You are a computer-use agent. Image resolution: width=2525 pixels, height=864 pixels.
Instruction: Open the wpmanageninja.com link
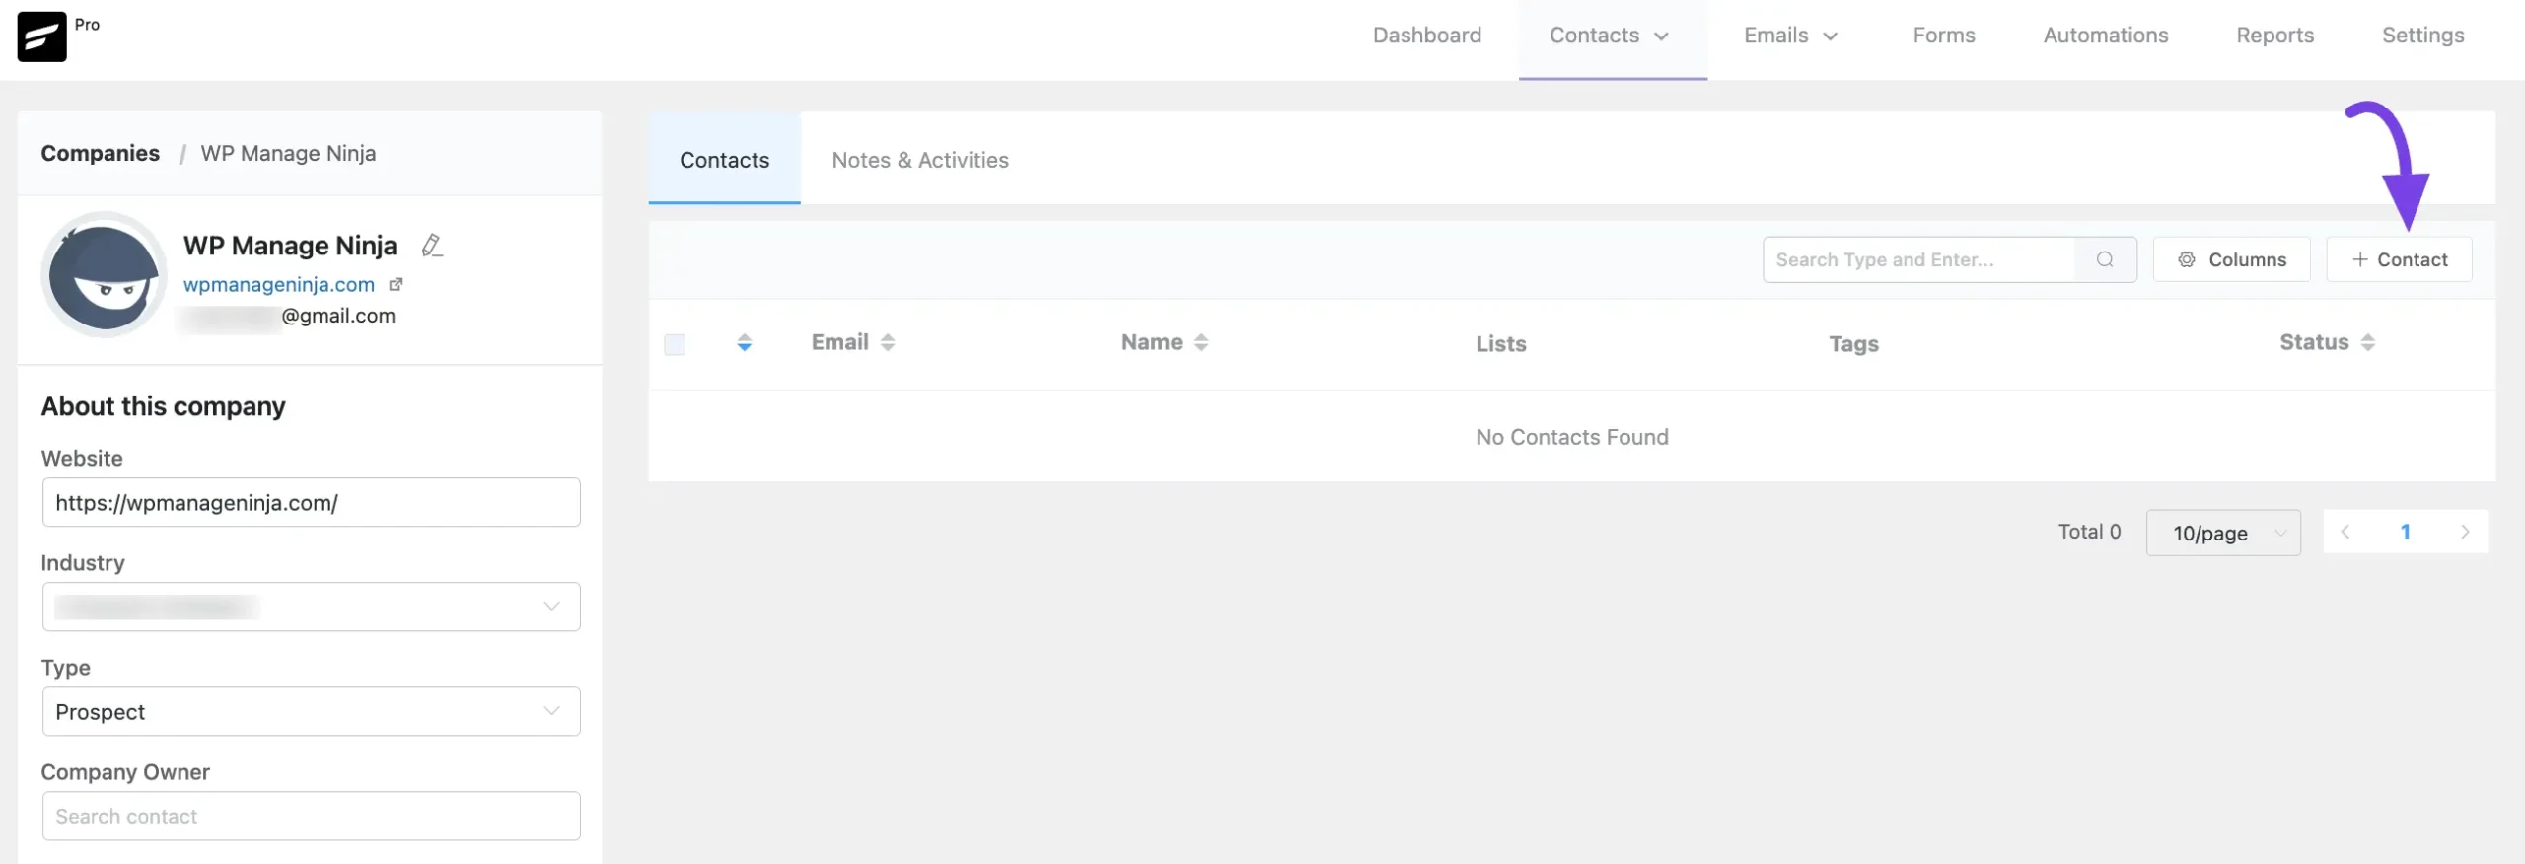click(279, 284)
